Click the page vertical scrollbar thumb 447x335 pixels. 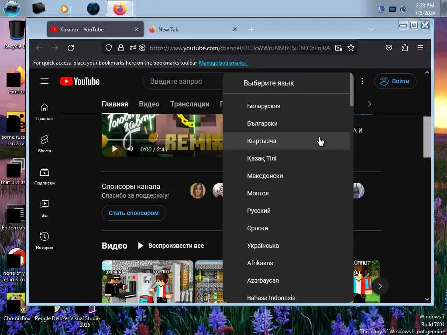(x=427, y=137)
